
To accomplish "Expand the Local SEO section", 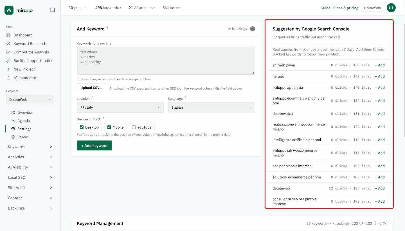I will [x=30, y=177].
